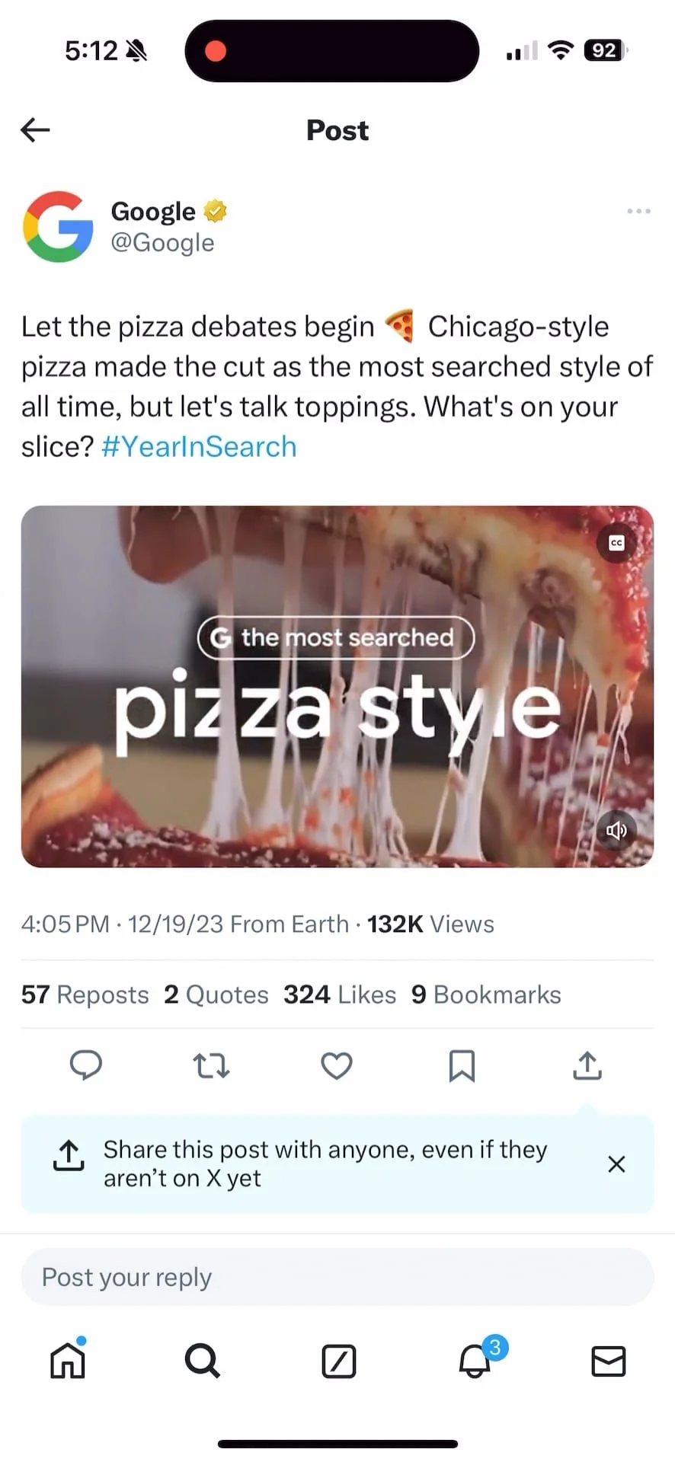Open Notifications with 3 badge
Viewport: 675px width, 1462px height.
(475, 1361)
